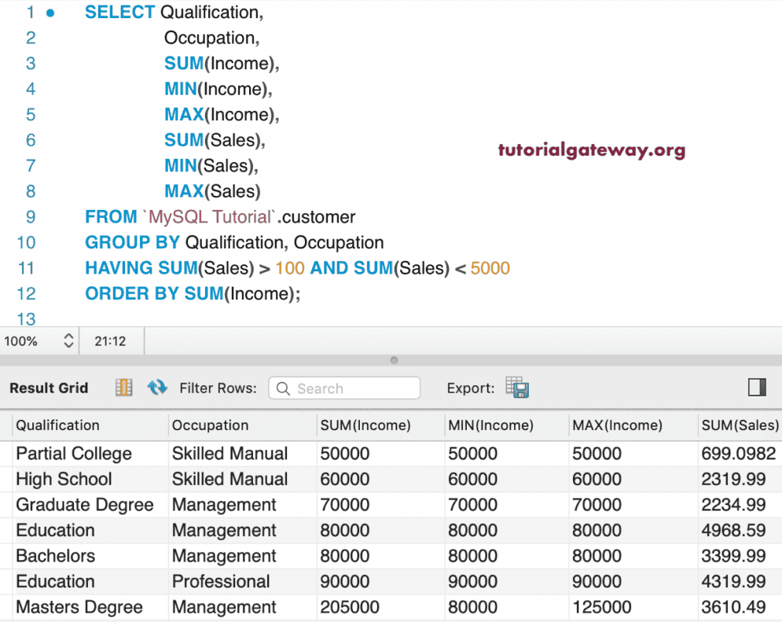
Task: Click the 21:12 cursor position indicator
Action: tap(110, 341)
